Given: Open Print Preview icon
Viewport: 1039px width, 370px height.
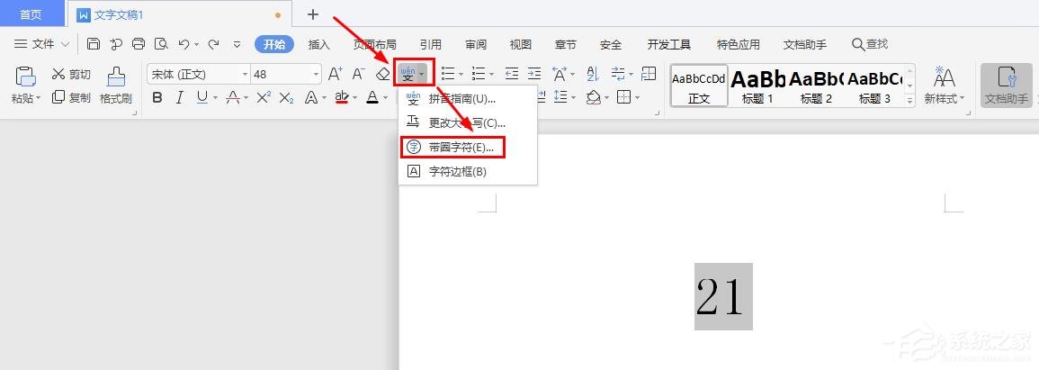Looking at the screenshot, I should [161, 44].
